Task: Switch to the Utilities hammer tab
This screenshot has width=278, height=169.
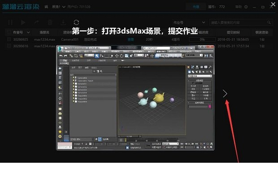Action: pyautogui.click(x=210, y=67)
